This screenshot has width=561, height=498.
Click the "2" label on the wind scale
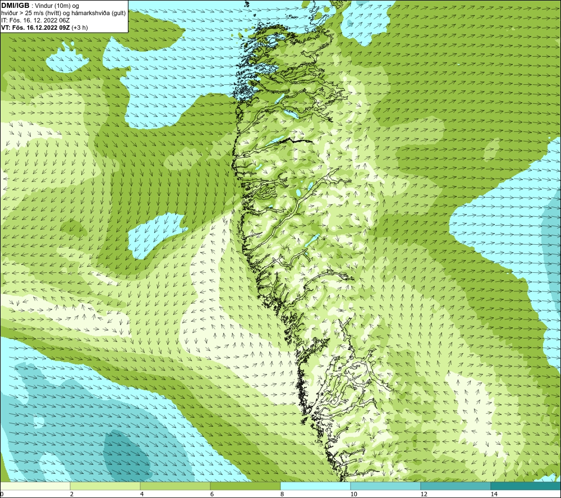[72, 494]
